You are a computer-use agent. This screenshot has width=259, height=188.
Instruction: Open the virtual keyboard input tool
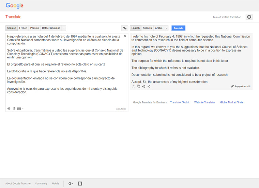tap(19, 109)
